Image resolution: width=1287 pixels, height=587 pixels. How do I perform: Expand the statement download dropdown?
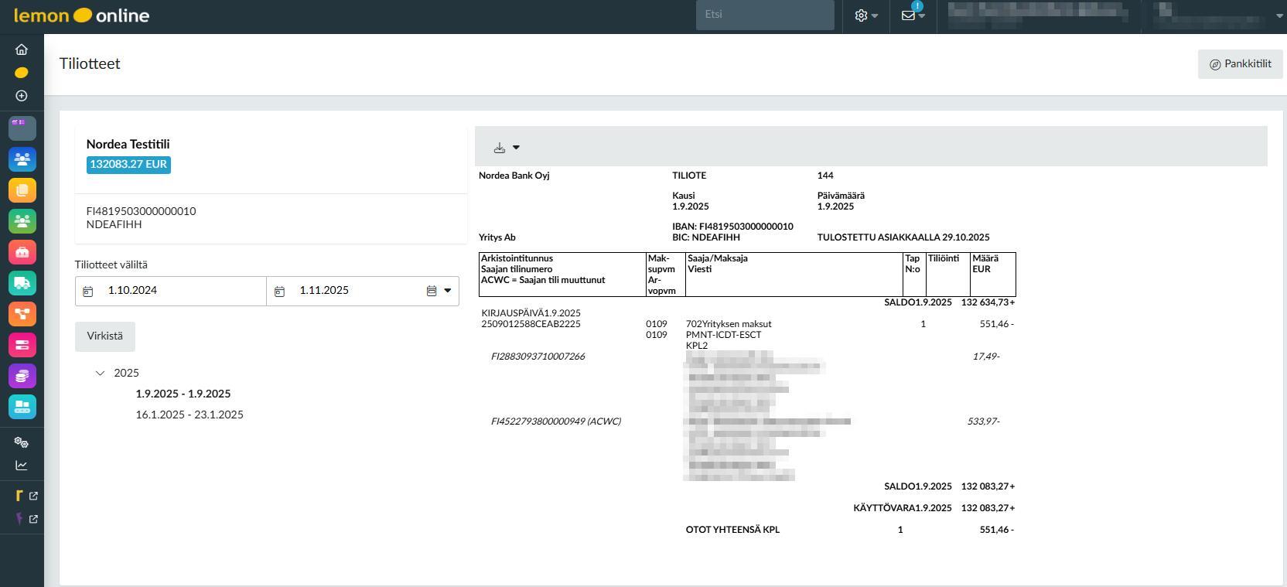507,148
